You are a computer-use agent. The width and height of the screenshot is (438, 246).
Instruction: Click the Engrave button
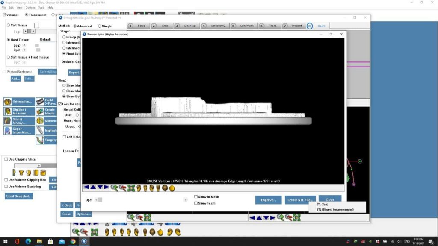tap(268, 200)
